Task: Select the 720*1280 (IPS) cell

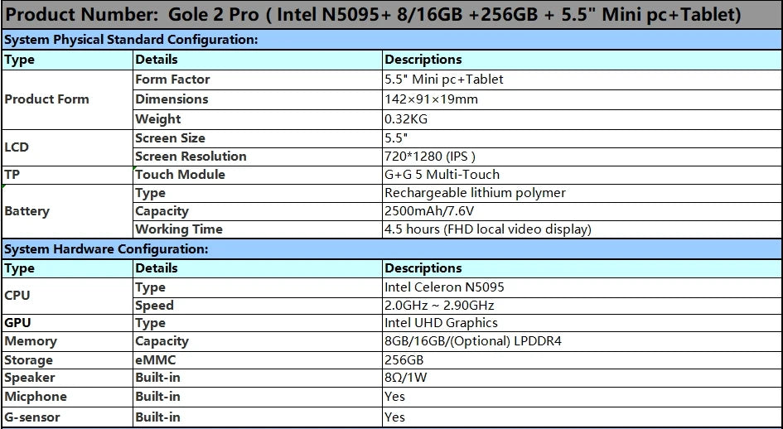Action: [430, 157]
